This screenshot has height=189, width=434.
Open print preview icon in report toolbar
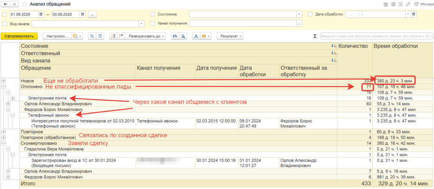pyautogui.click(x=183, y=36)
